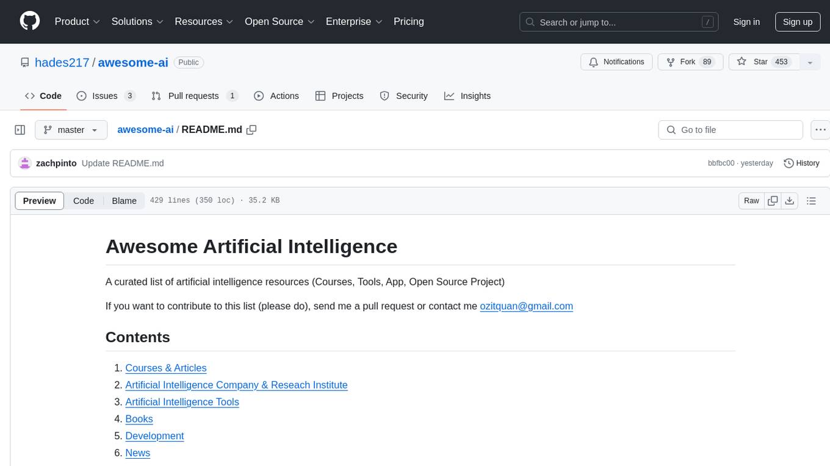View file History
This screenshot has width=830, height=466.
801,163
